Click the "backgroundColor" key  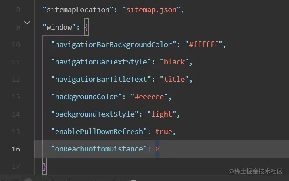86,97
